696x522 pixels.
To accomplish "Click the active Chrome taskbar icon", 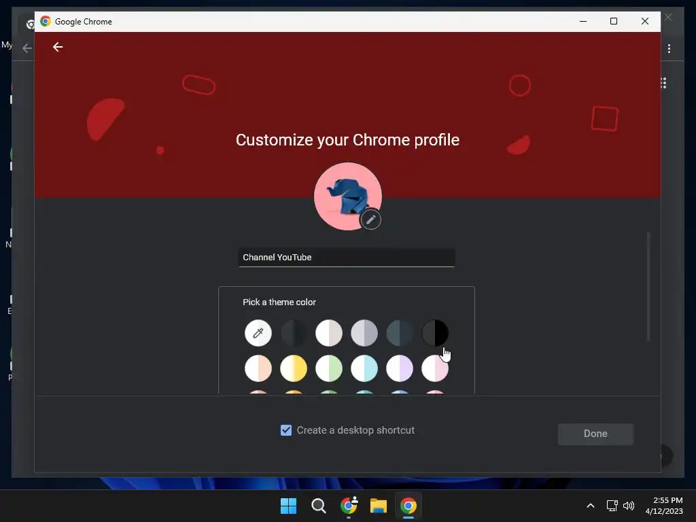I will point(408,506).
